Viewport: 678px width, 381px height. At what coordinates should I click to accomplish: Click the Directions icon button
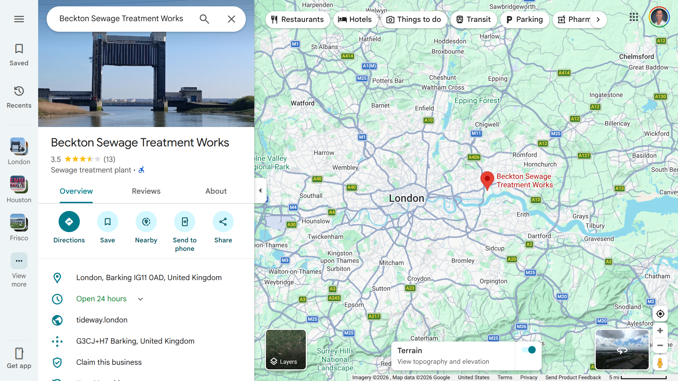click(69, 222)
